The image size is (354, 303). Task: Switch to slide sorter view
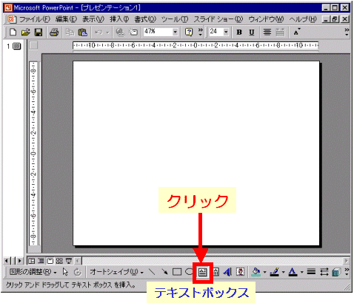(x=59, y=261)
